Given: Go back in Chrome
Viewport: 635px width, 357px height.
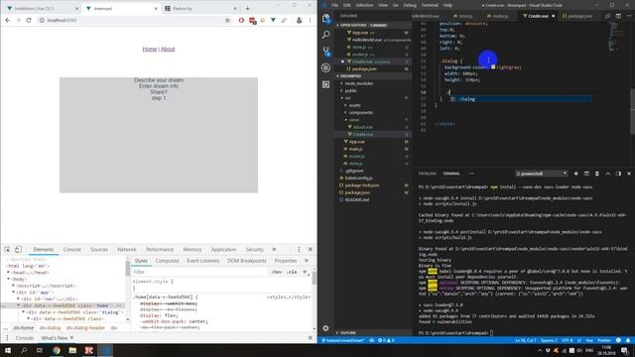Looking at the screenshot, I should pyautogui.click(x=8, y=20).
